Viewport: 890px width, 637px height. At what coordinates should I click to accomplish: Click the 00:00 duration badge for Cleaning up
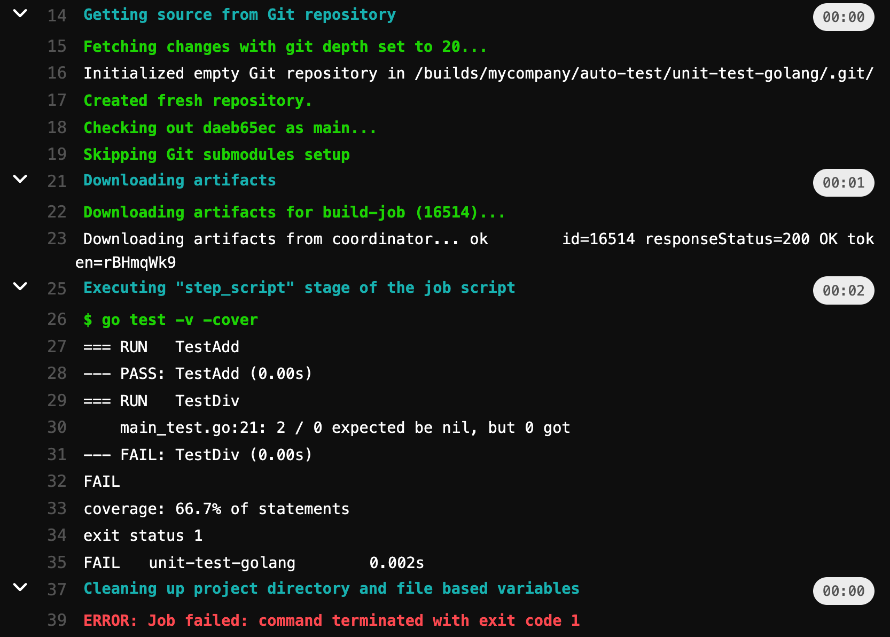pyautogui.click(x=843, y=591)
